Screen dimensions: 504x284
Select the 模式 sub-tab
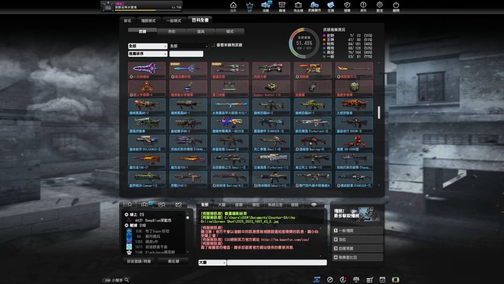(230, 32)
